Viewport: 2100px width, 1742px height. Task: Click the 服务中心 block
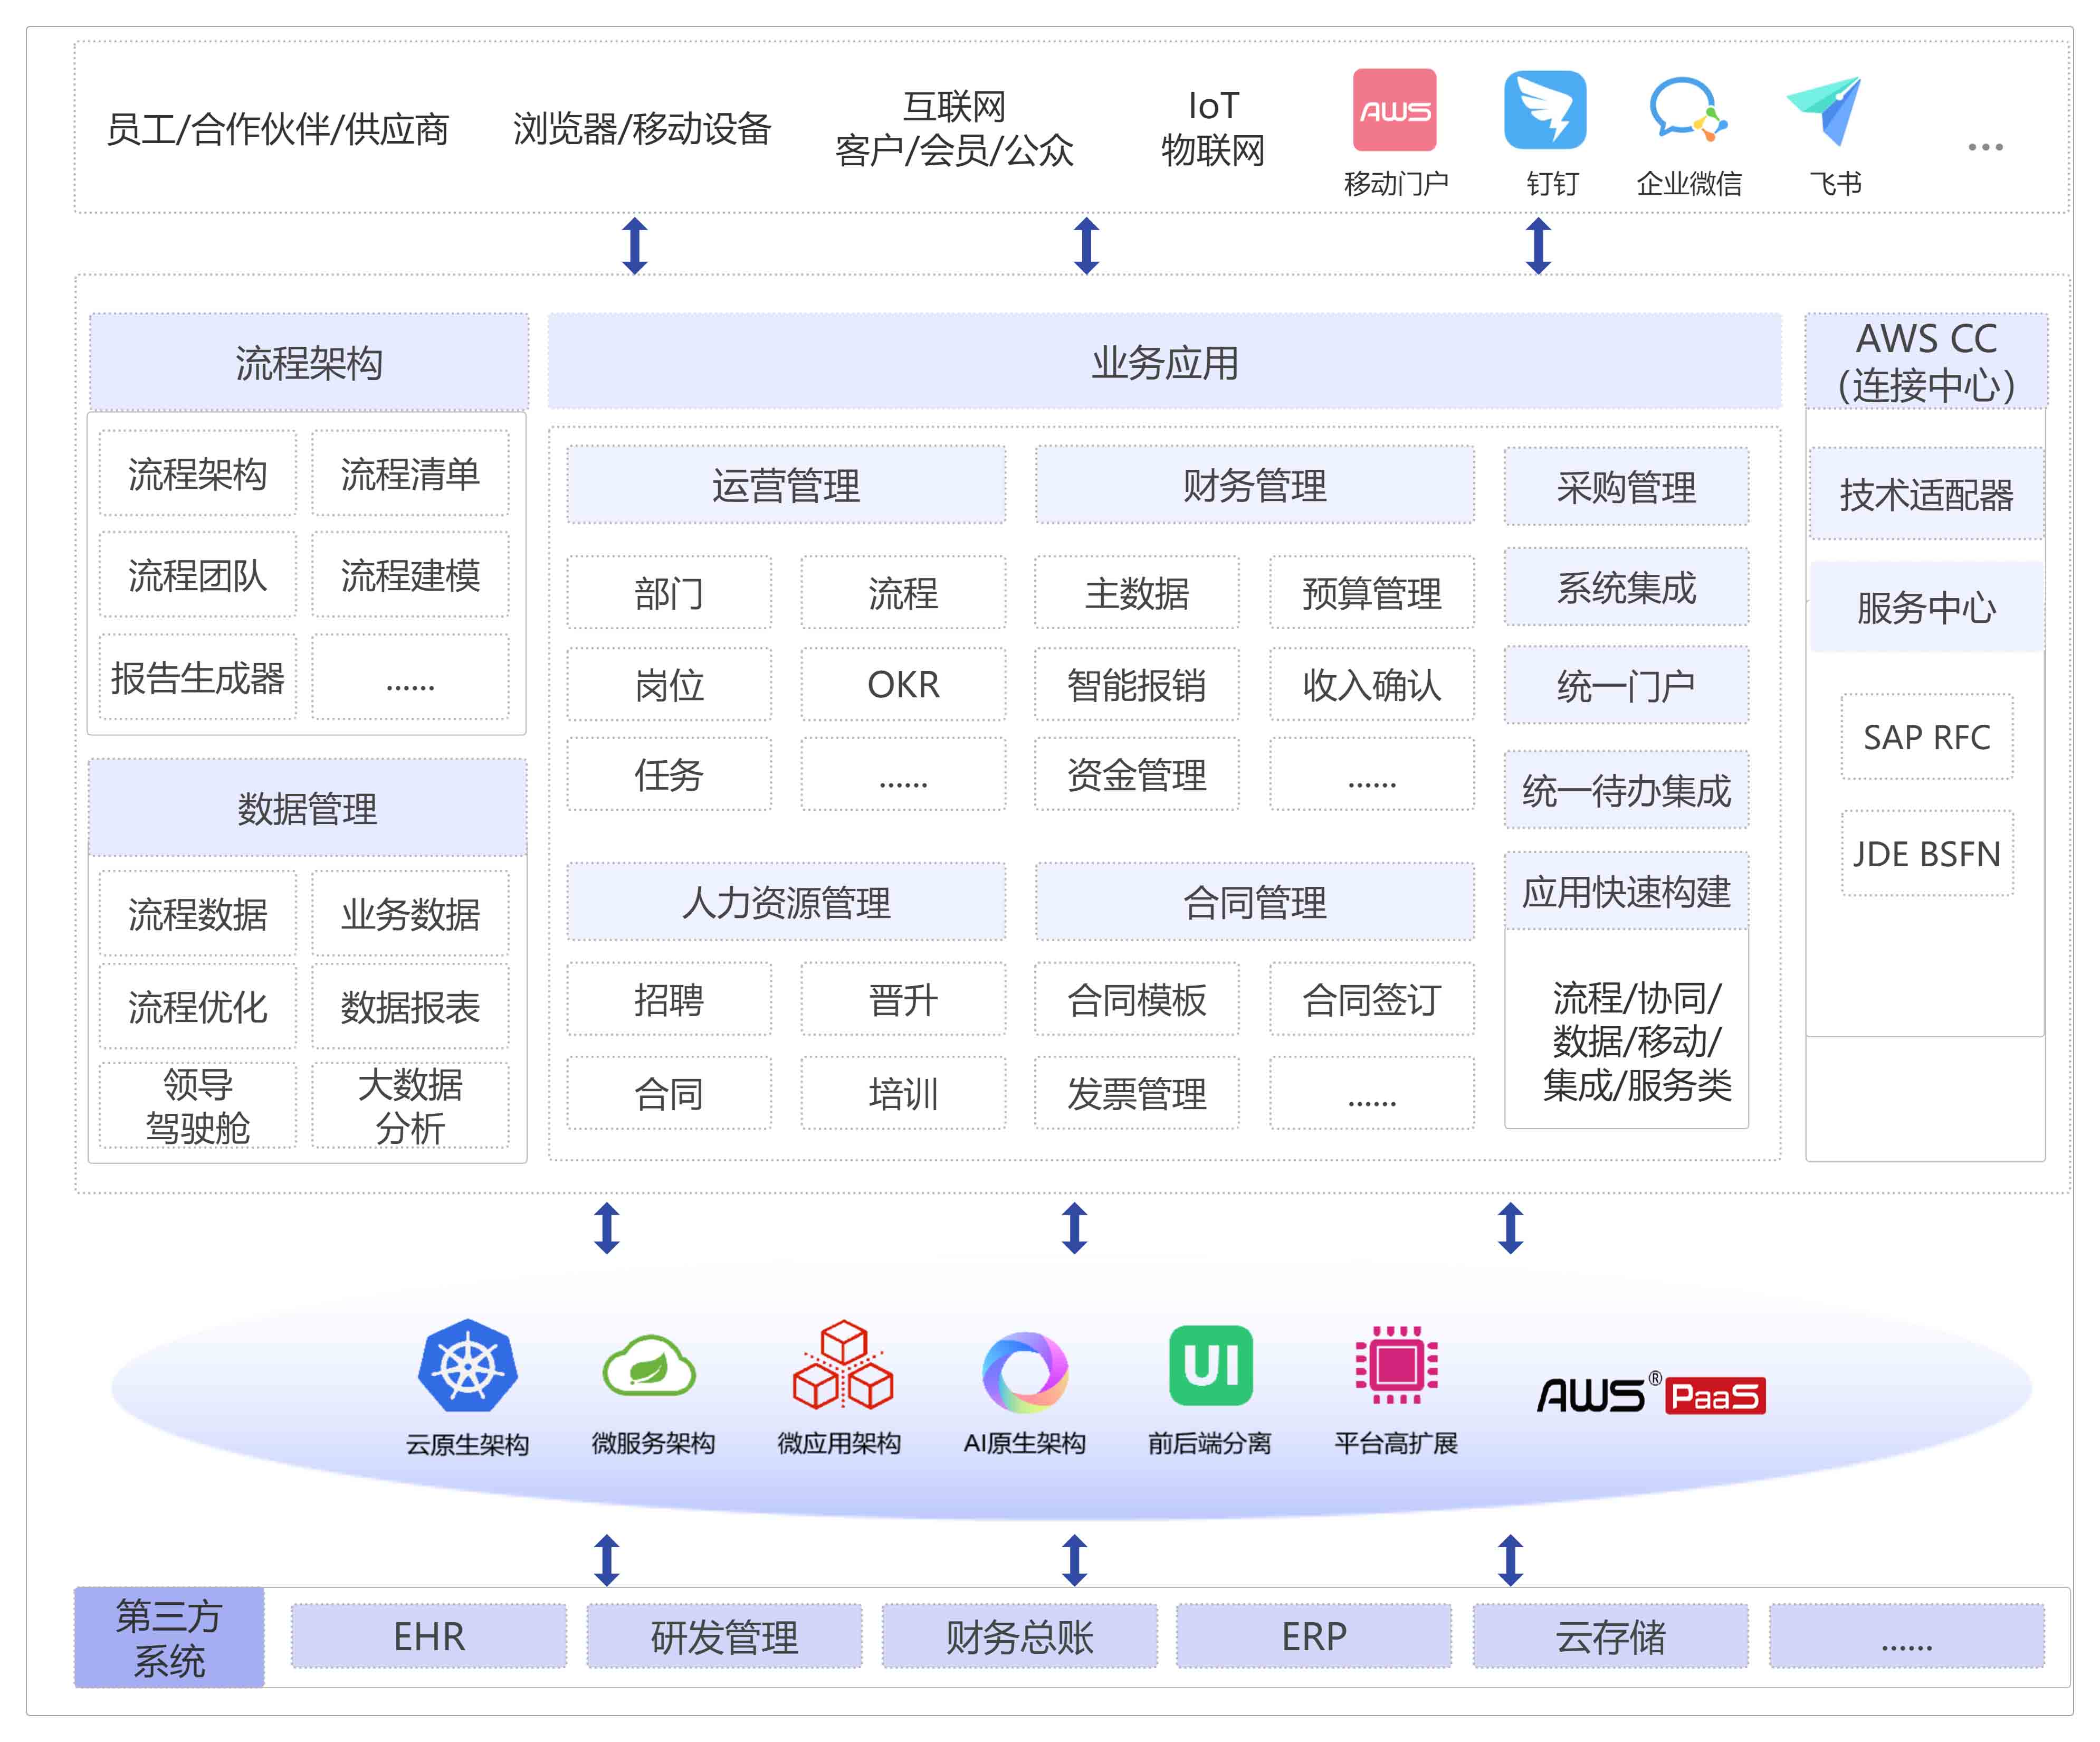coord(1926,608)
